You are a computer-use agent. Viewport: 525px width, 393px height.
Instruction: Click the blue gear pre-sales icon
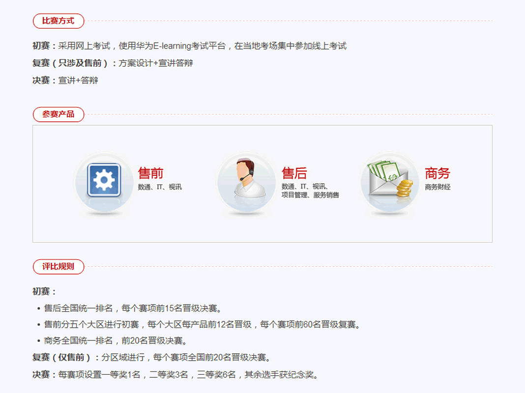pyautogui.click(x=104, y=180)
